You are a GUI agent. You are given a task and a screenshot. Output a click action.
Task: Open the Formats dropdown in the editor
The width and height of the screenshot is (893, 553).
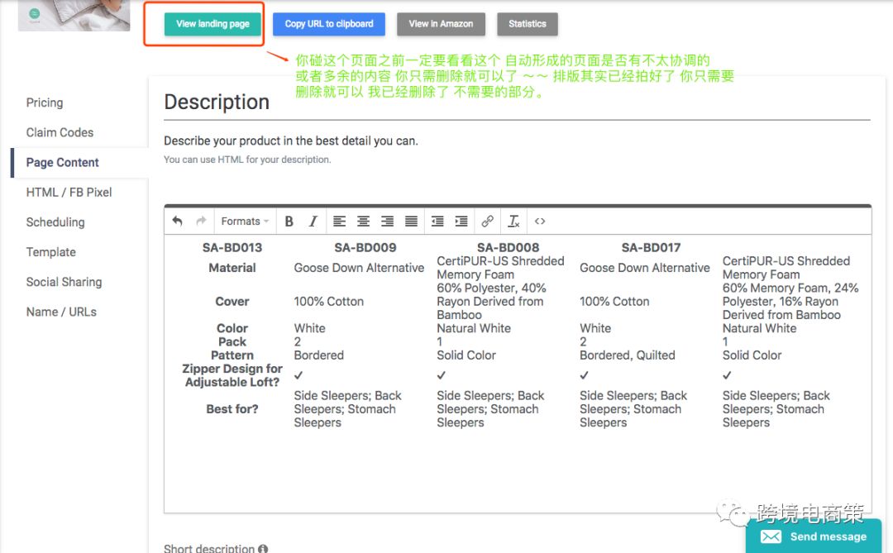point(244,221)
